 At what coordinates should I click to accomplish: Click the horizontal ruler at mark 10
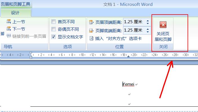click(82, 55)
